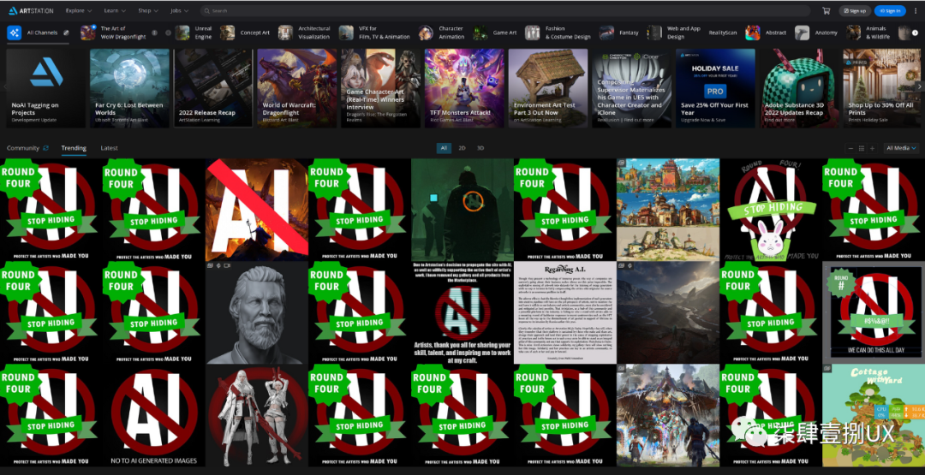Open the Explore dropdown menu
Viewport: 925px width, 475px height.
79,10
